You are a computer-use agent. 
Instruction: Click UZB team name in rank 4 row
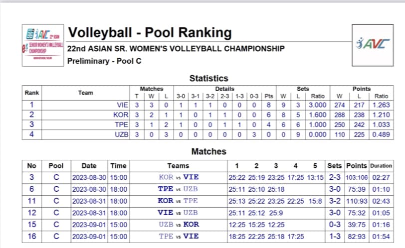122,134
